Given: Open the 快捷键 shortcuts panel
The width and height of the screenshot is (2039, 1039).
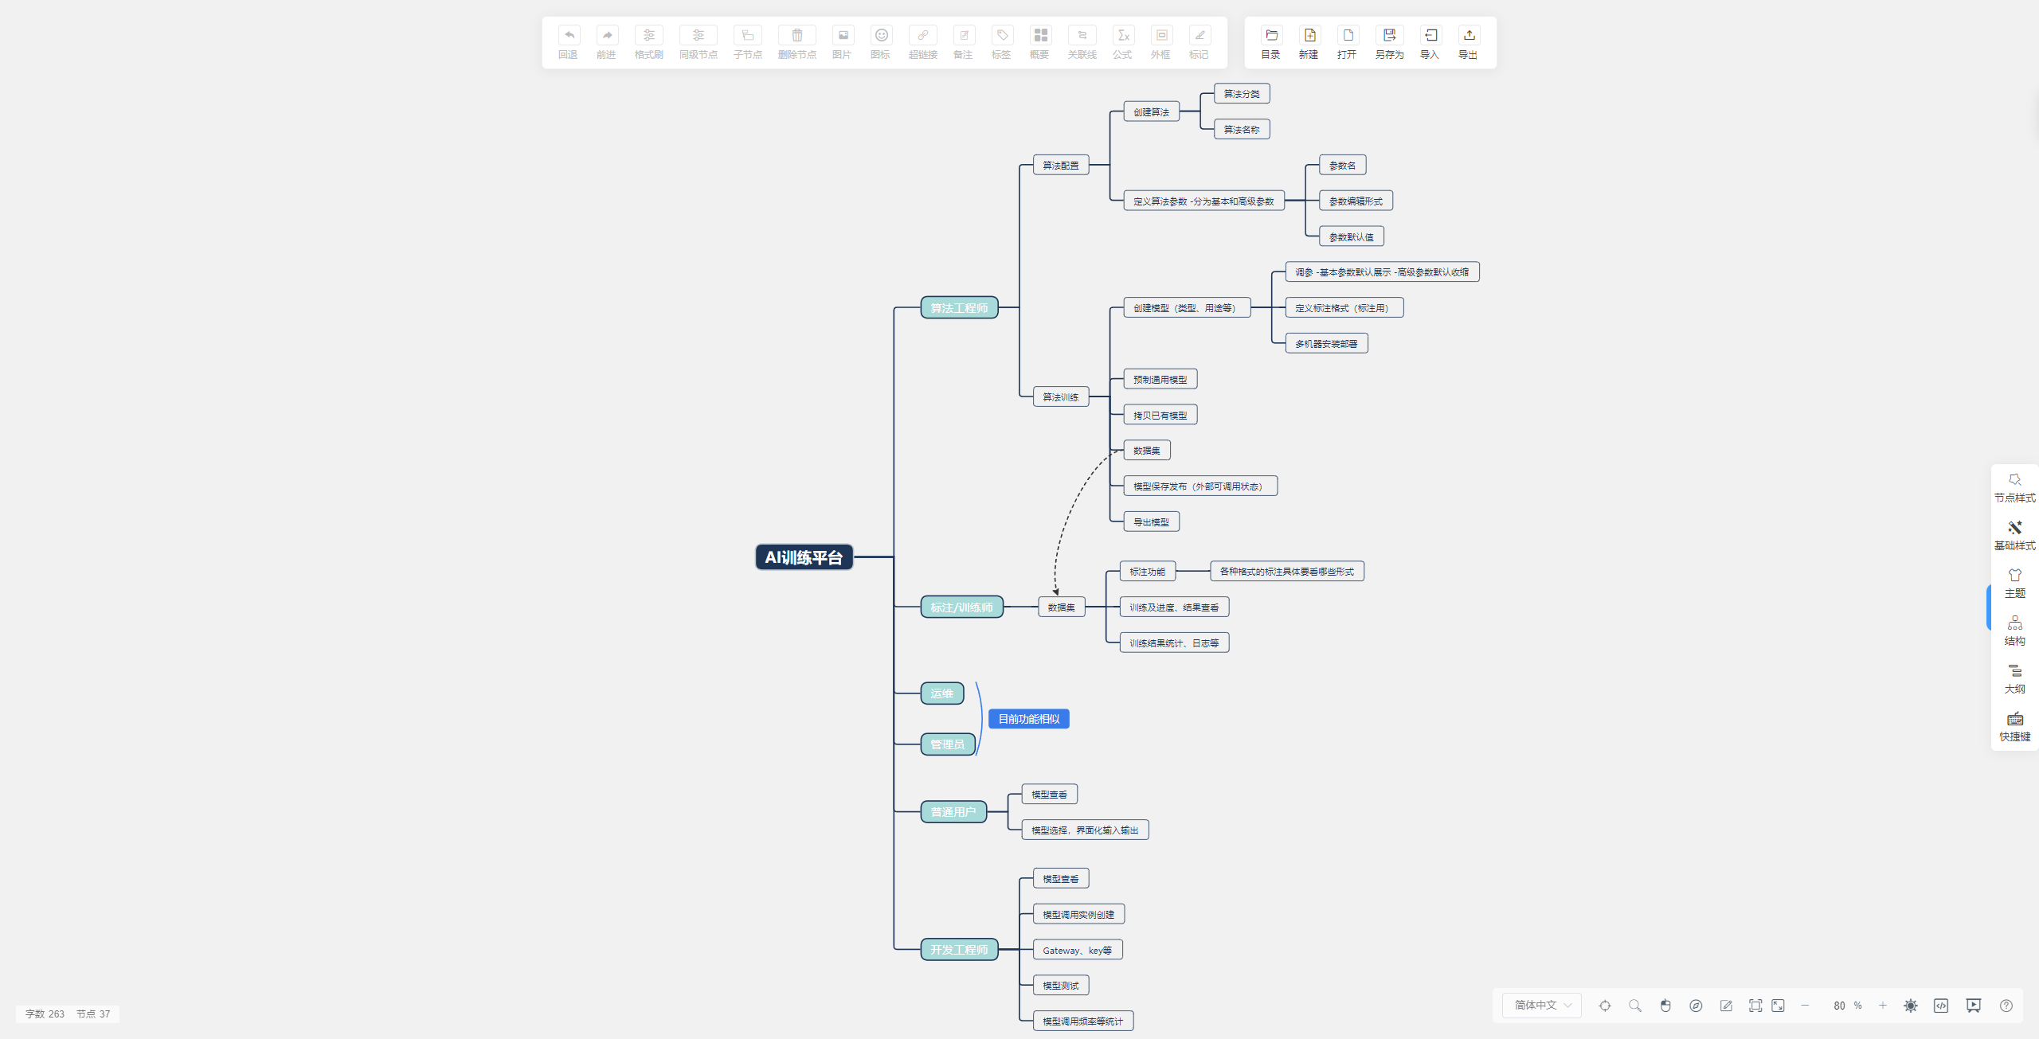Looking at the screenshot, I should (2014, 726).
